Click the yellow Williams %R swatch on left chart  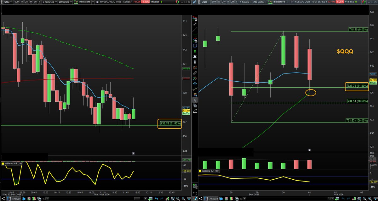pos(3,163)
